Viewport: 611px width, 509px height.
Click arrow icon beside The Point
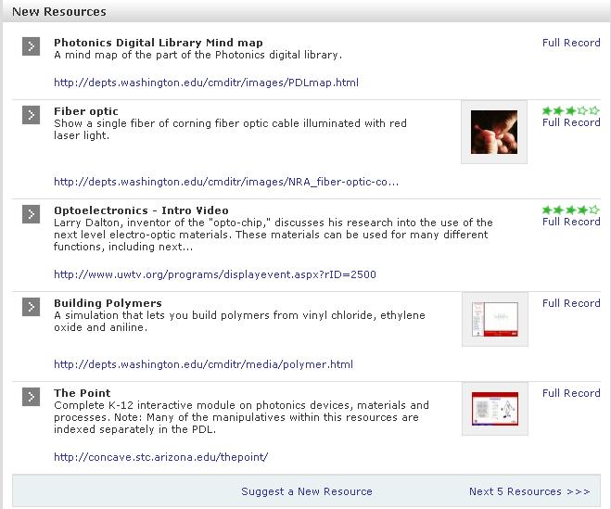(31, 397)
